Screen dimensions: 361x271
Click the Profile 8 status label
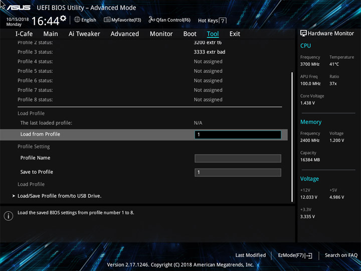point(35,99)
